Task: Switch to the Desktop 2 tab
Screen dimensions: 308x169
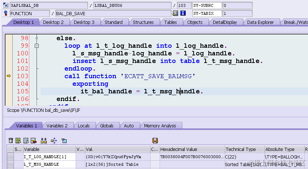Action: click(x=54, y=22)
